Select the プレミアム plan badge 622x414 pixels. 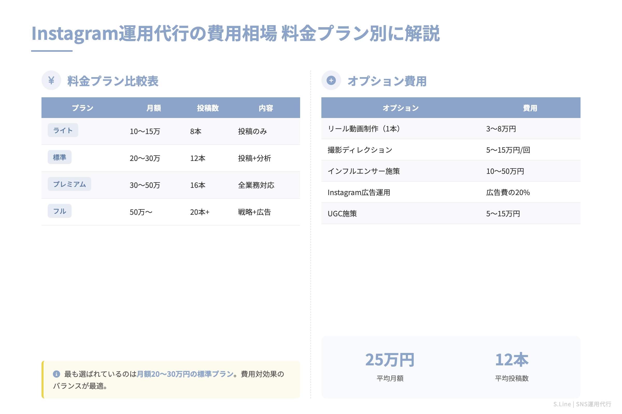pyautogui.click(x=69, y=184)
